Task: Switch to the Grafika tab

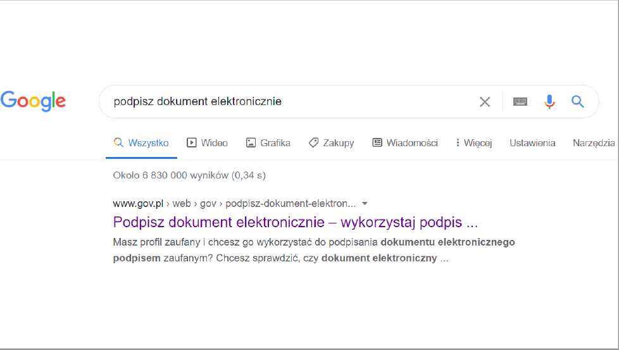Action: pos(268,143)
